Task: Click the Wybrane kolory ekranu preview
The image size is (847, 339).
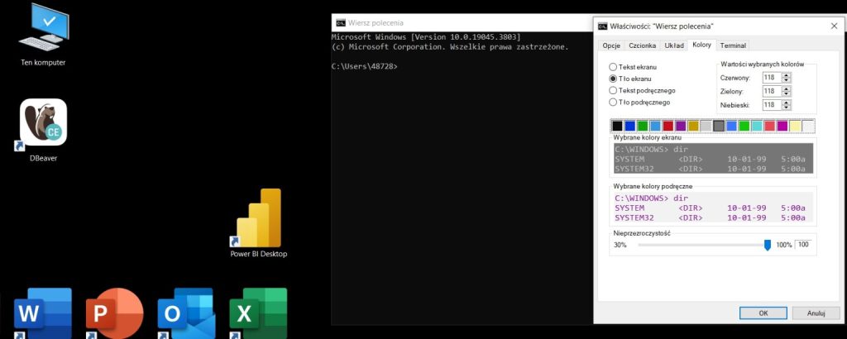Action: pyautogui.click(x=713, y=159)
